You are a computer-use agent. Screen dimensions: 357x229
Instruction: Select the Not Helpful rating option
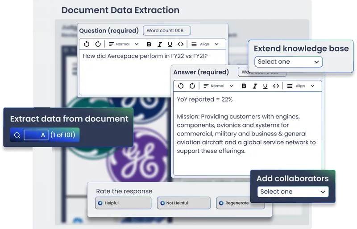[x=184, y=203]
